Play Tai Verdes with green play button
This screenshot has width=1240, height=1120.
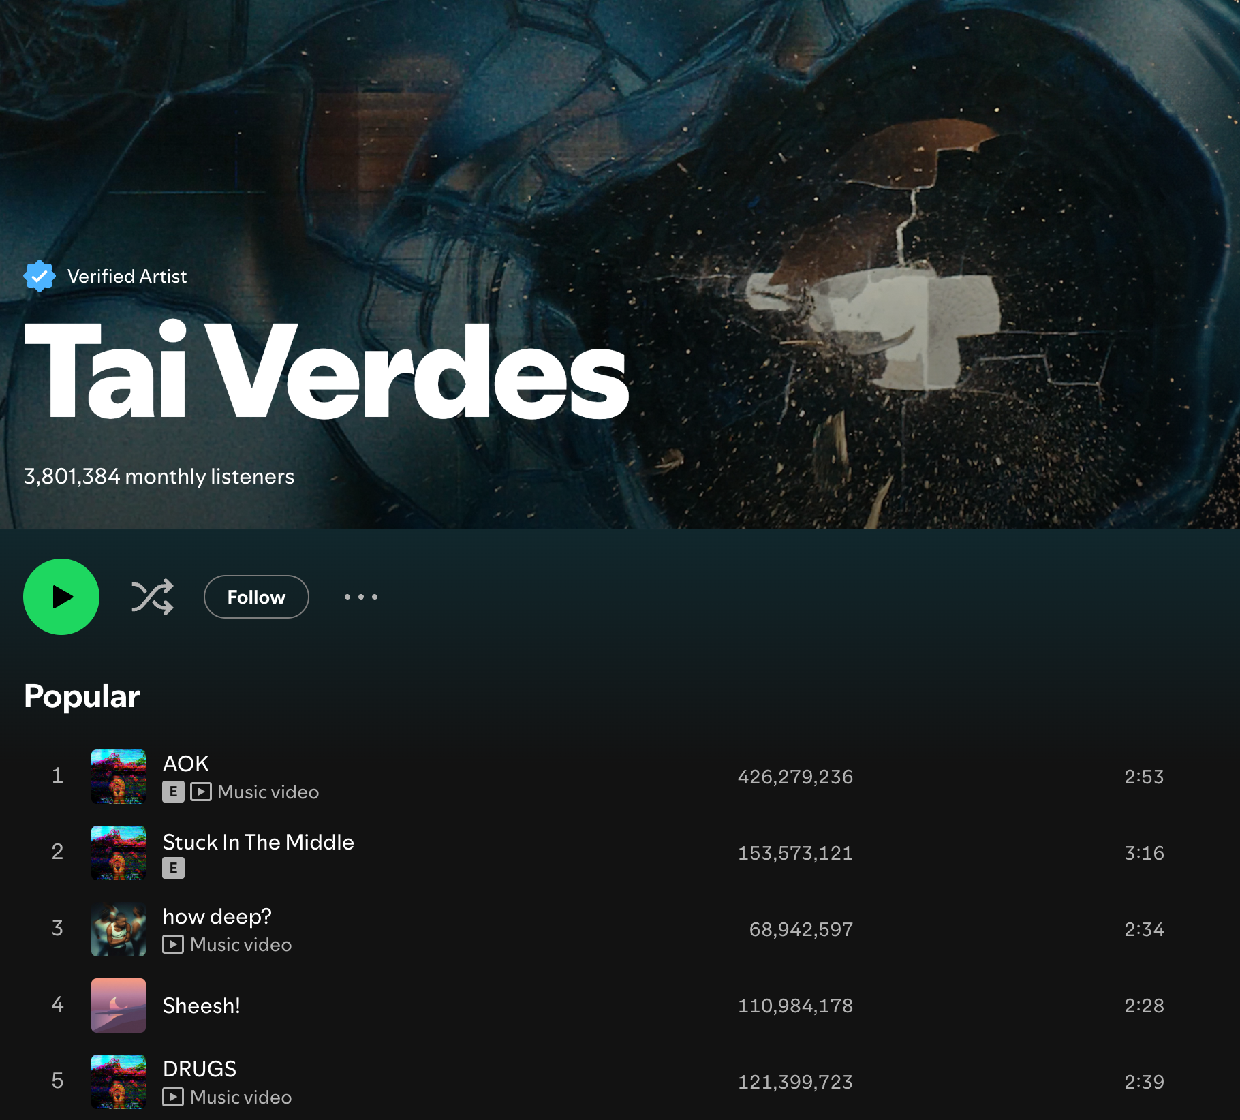pyautogui.click(x=61, y=597)
